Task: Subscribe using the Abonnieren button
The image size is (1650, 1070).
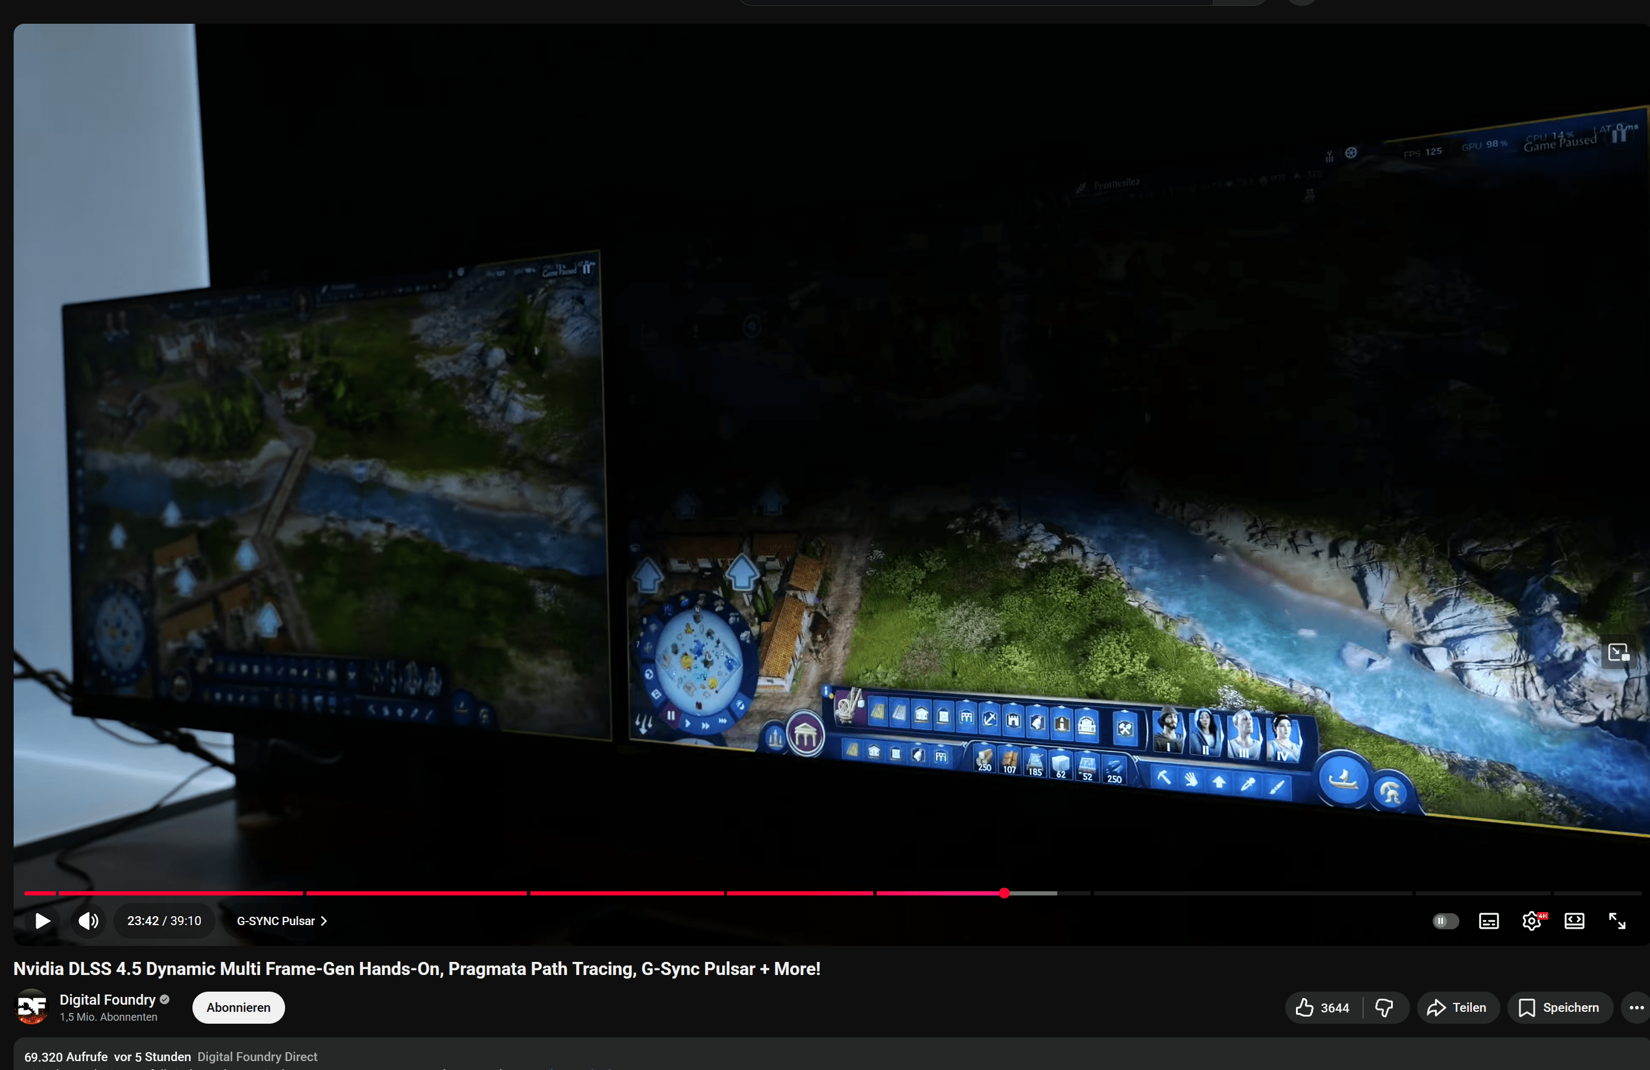Action: pos(238,1008)
